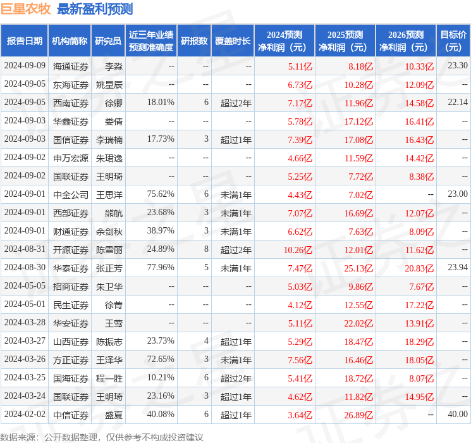Click accuracy value 72.65%
Image resolution: width=471 pixels, height=443 pixels.
click(x=161, y=359)
